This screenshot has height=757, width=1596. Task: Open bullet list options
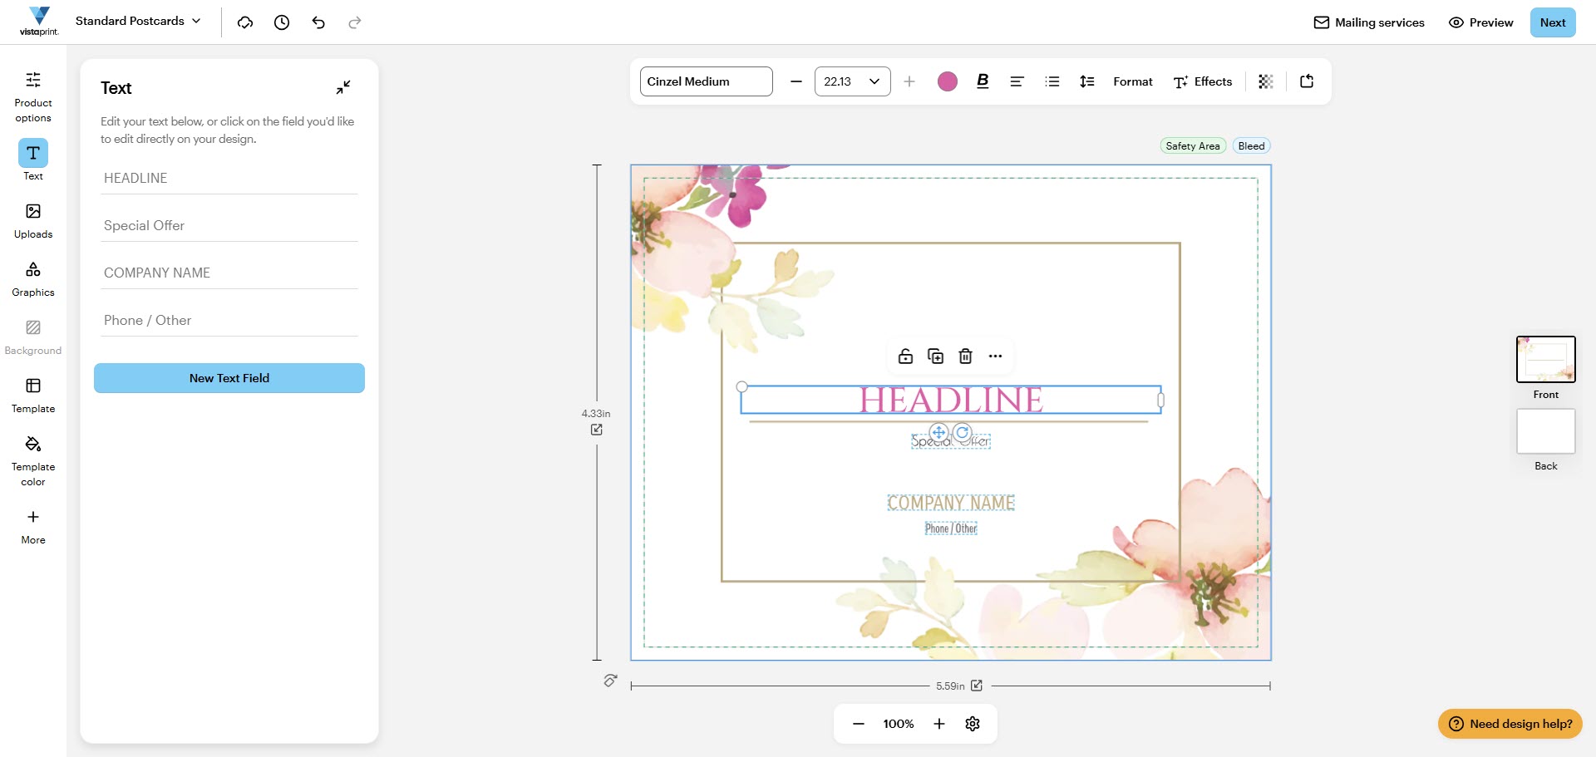click(1052, 81)
